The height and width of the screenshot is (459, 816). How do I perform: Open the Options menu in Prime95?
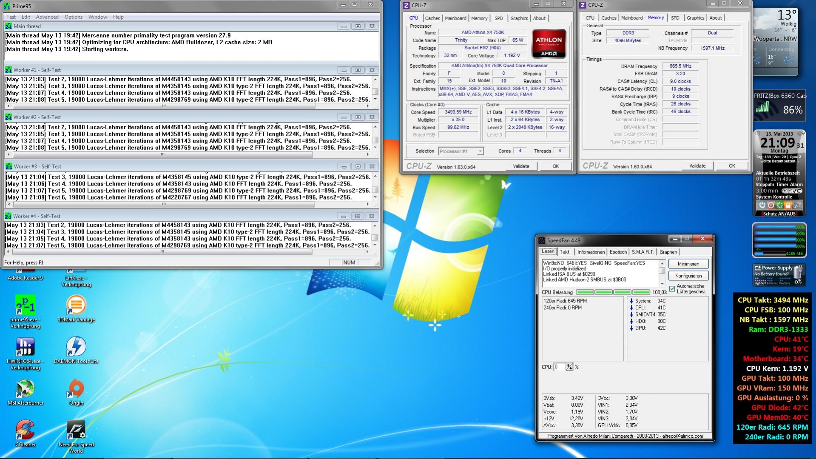tap(74, 17)
